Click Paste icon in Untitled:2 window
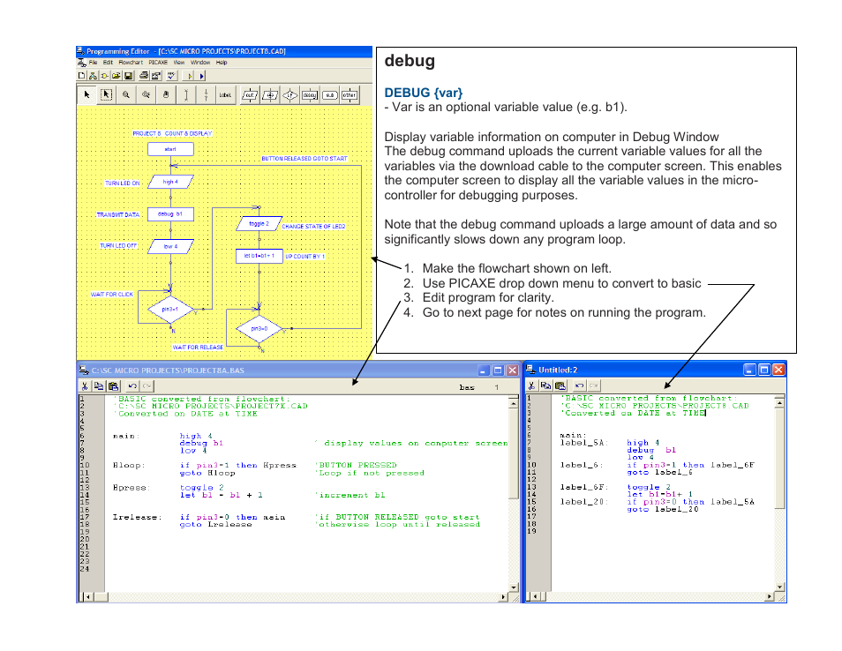 point(560,385)
